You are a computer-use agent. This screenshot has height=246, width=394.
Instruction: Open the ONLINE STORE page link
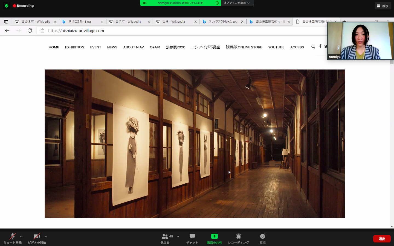(x=244, y=47)
